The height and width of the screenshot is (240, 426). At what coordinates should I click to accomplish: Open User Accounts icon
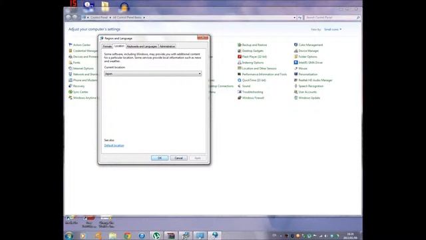296,92
